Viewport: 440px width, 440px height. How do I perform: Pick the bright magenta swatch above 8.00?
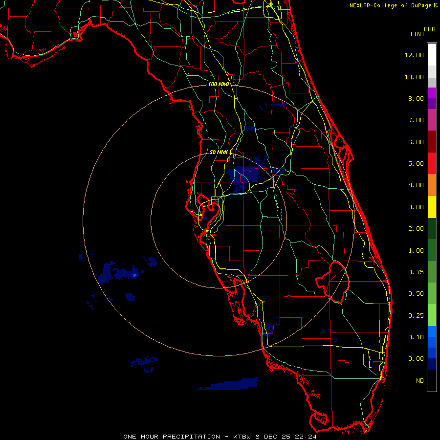(432, 93)
